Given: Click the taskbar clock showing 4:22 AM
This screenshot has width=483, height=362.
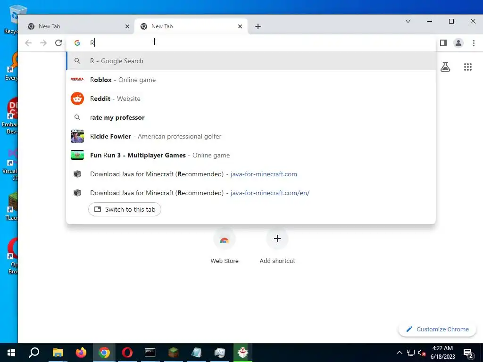Looking at the screenshot, I should coord(442,353).
